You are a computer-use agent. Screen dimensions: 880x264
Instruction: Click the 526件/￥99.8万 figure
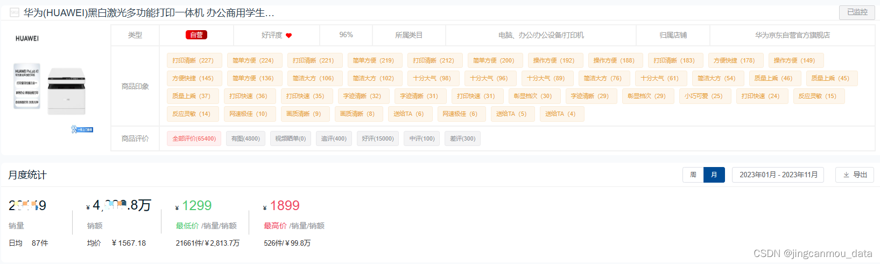287,243
